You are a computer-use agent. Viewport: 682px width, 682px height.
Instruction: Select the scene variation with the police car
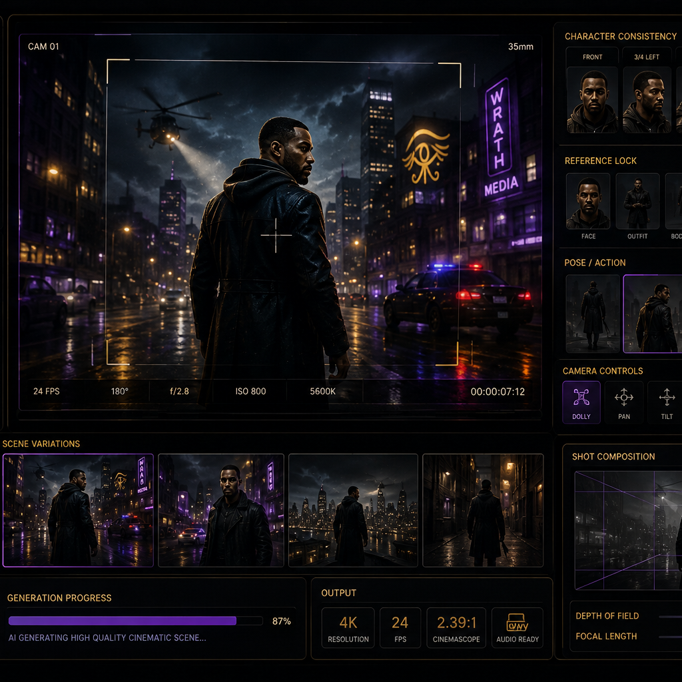click(79, 510)
